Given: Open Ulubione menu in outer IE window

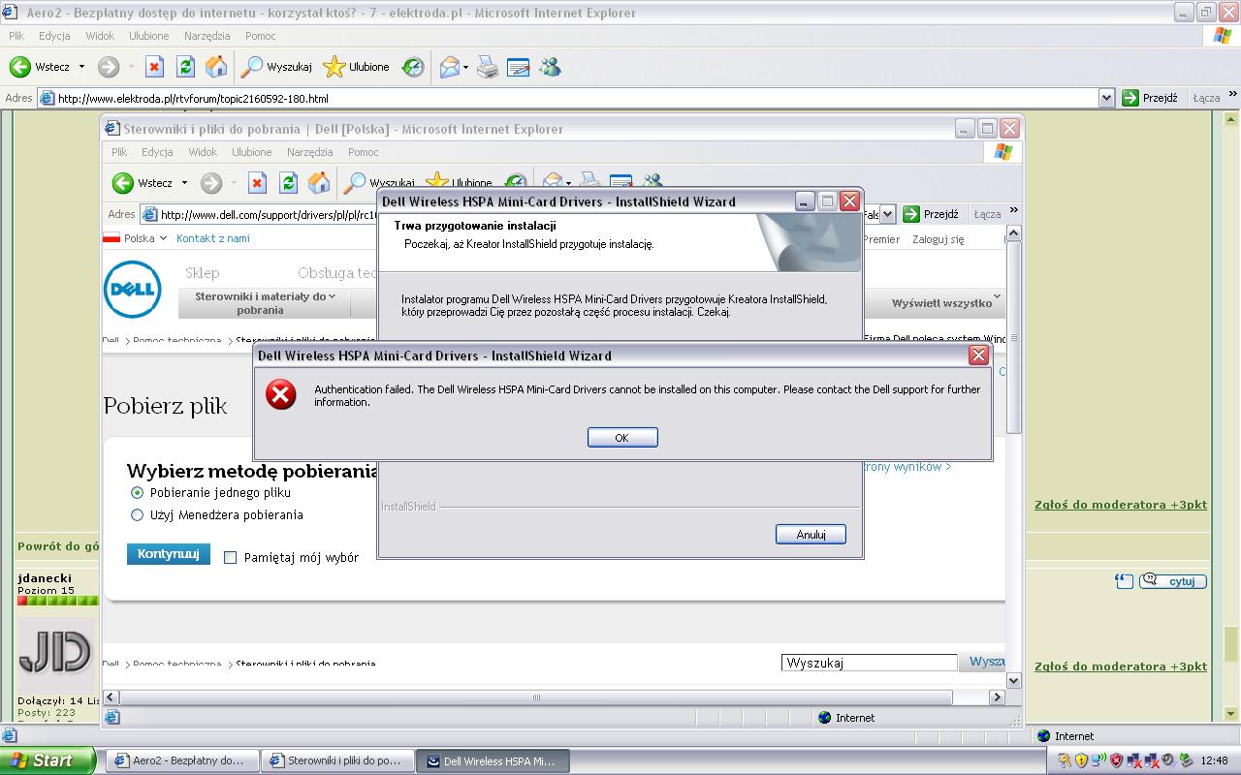Looking at the screenshot, I should (149, 36).
